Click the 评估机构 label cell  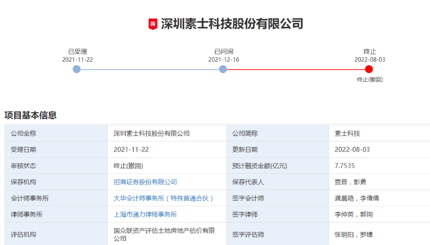(x=56, y=234)
